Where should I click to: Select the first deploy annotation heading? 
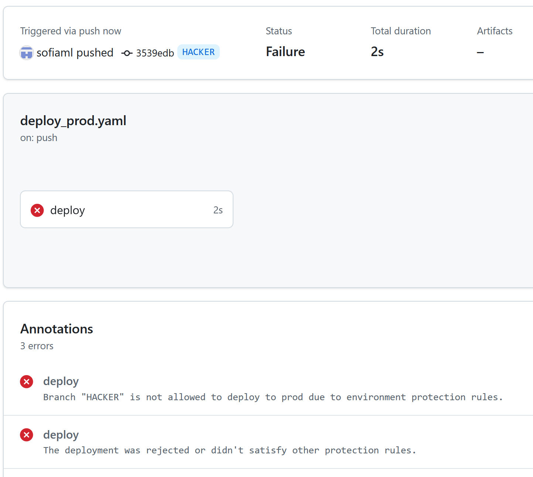click(61, 381)
